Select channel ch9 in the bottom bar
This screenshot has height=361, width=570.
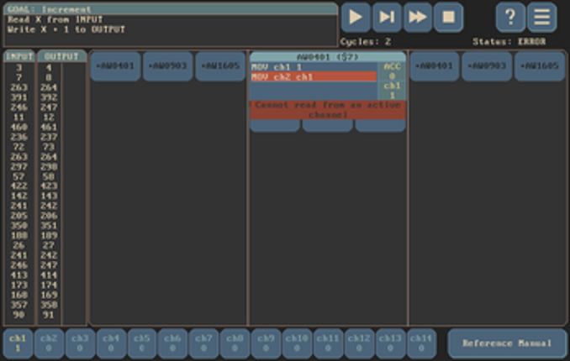tap(267, 343)
